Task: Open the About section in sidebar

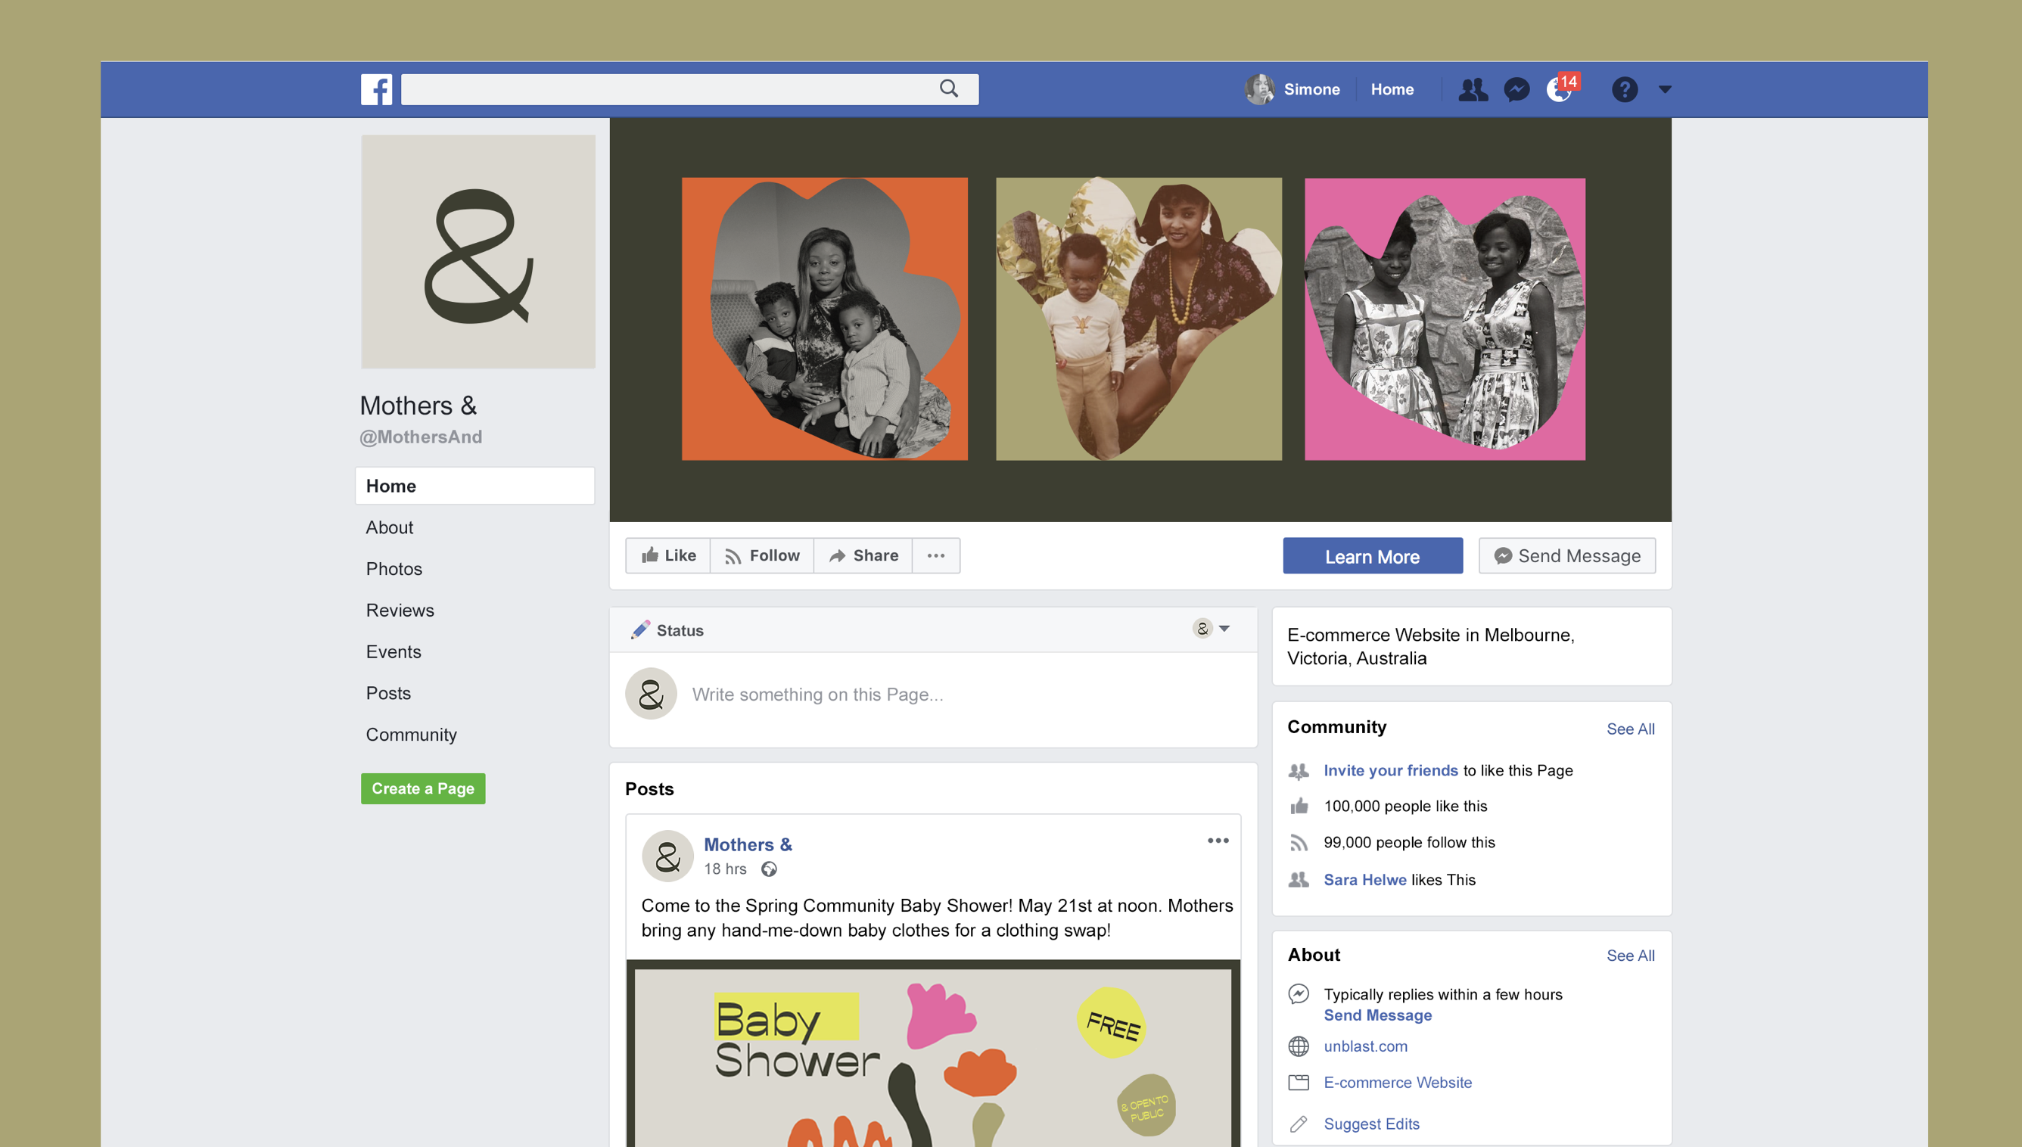Action: click(x=389, y=527)
